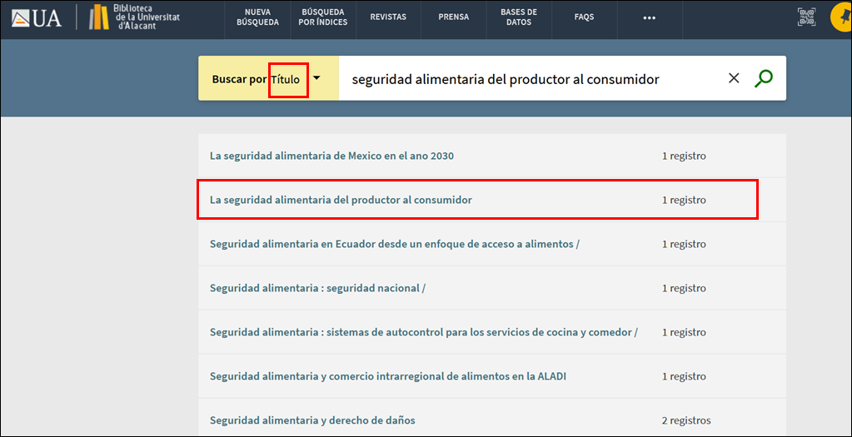Open Búsqueda por Índices menu item
Viewport: 852px width, 437px height.
pyautogui.click(x=321, y=17)
